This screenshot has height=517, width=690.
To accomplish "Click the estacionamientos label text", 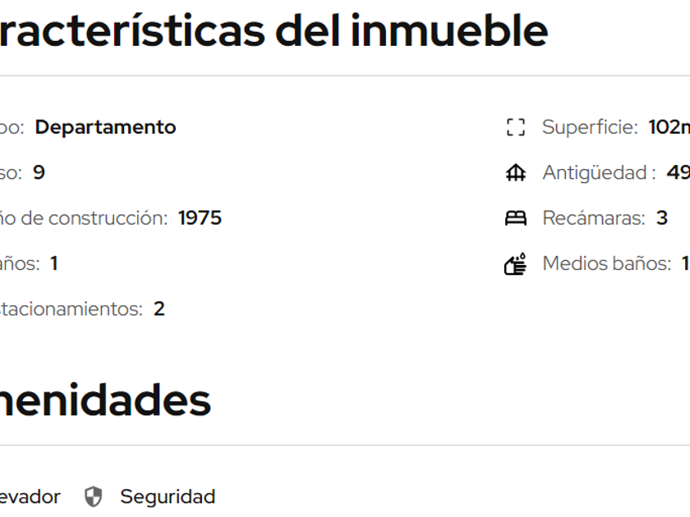I will (x=71, y=309).
